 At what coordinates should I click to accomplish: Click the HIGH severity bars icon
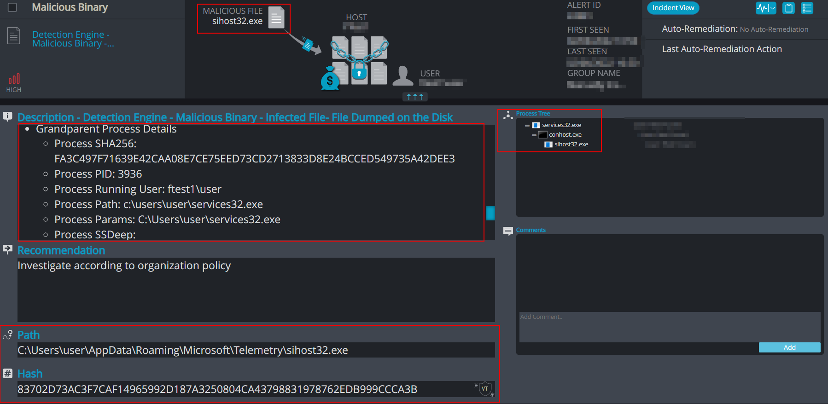point(14,79)
